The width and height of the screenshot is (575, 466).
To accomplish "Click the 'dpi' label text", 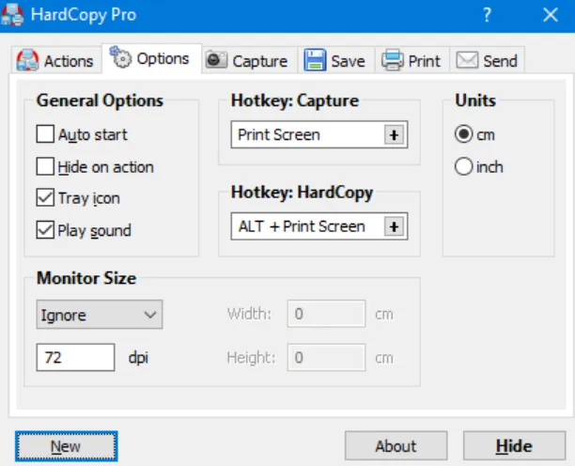I will 138,357.
